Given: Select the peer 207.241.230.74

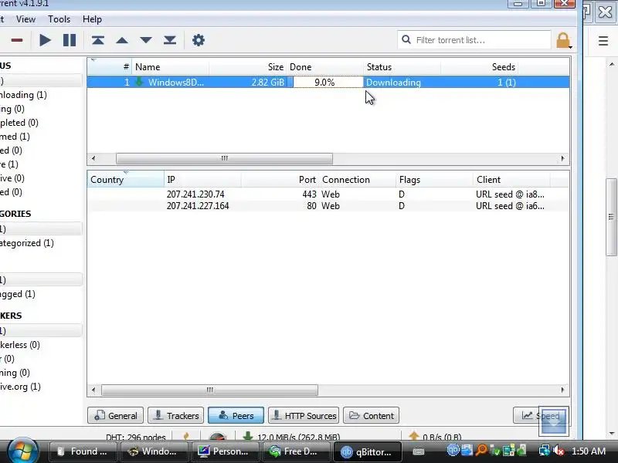Looking at the screenshot, I should click(195, 194).
